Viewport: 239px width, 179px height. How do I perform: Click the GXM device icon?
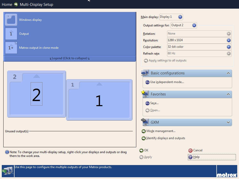point(145,122)
